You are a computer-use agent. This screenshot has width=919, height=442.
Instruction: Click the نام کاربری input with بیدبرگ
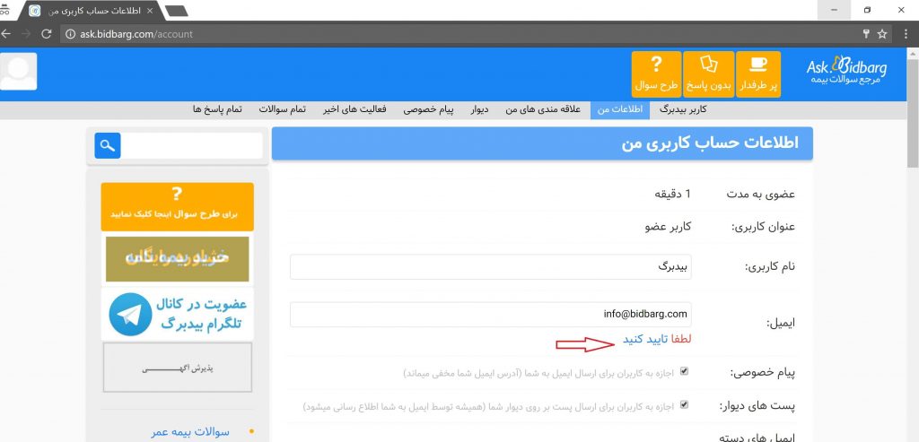(491, 267)
